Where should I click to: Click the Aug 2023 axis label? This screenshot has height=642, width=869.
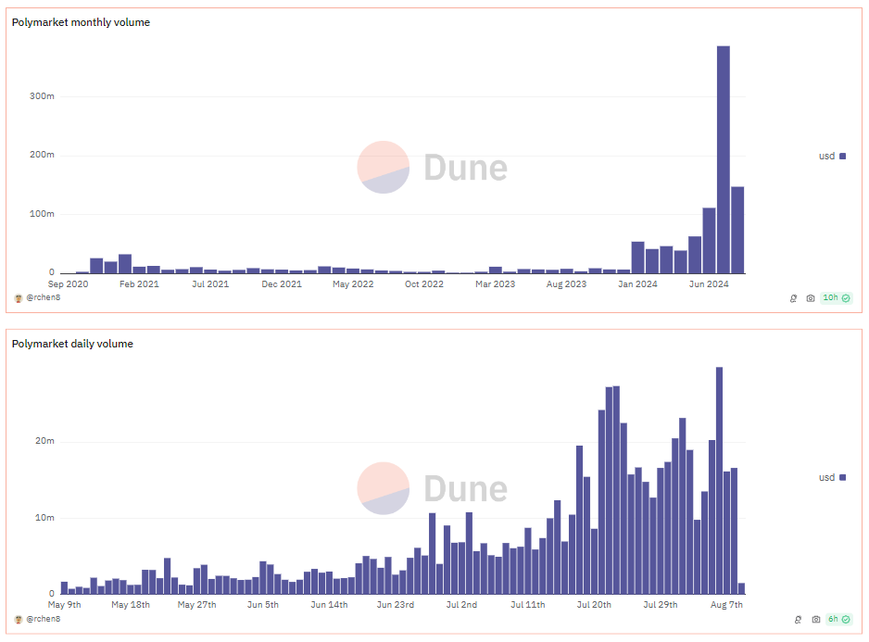point(566,283)
